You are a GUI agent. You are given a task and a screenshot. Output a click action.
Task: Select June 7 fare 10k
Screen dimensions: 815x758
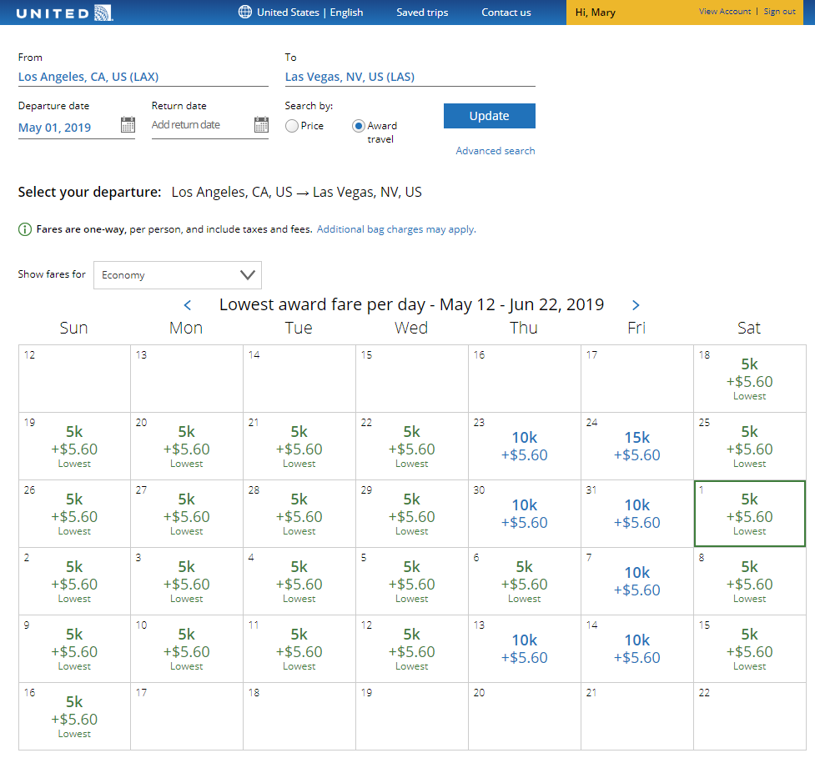pos(636,581)
